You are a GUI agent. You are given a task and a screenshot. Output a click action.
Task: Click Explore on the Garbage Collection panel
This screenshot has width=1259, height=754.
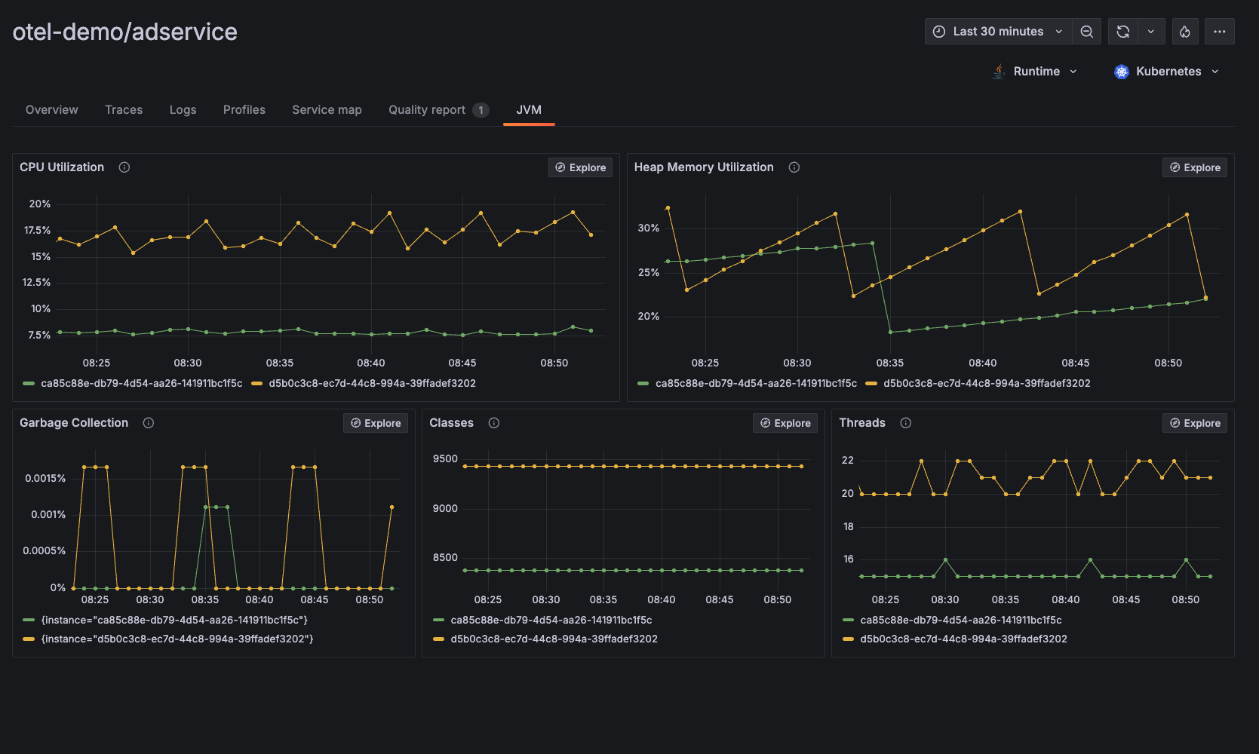(376, 424)
